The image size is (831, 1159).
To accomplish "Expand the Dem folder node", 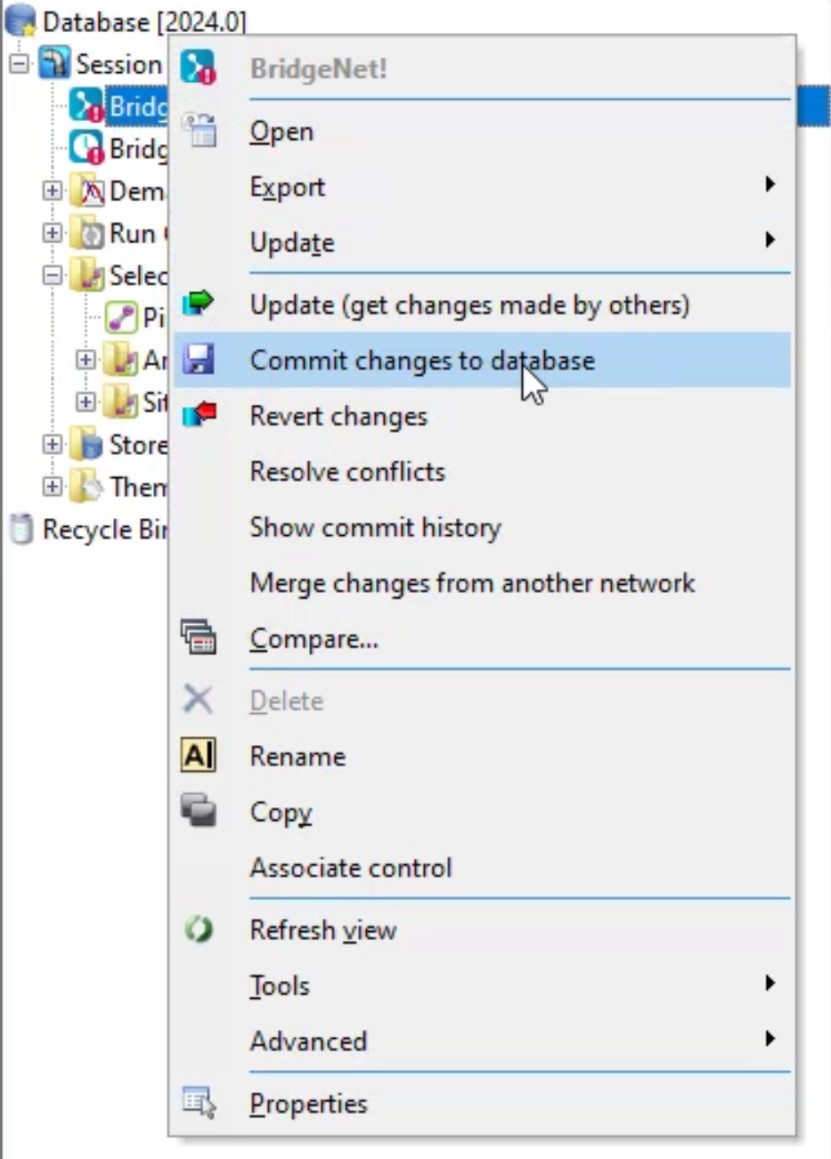I will click(x=53, y=190).
